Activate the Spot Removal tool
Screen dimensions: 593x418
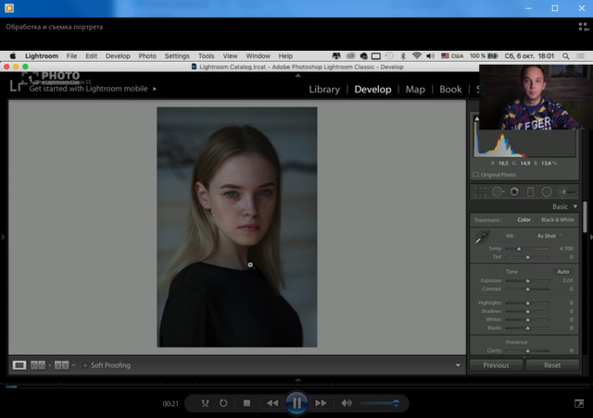tap(498, 191)
